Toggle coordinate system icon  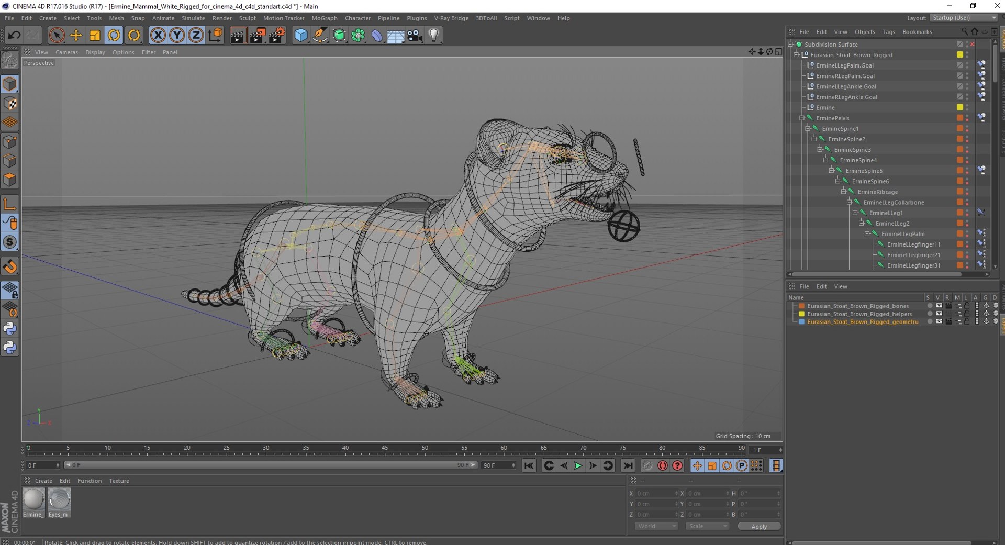point(215,35)
